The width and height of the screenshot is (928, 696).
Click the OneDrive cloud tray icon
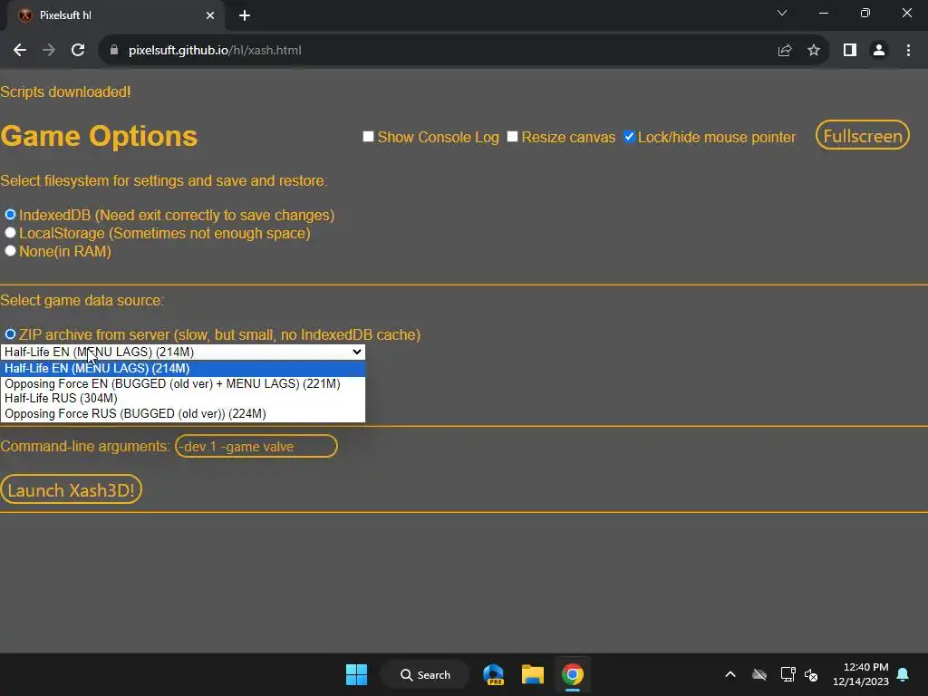pyautogui.click(x=759, y=674)
